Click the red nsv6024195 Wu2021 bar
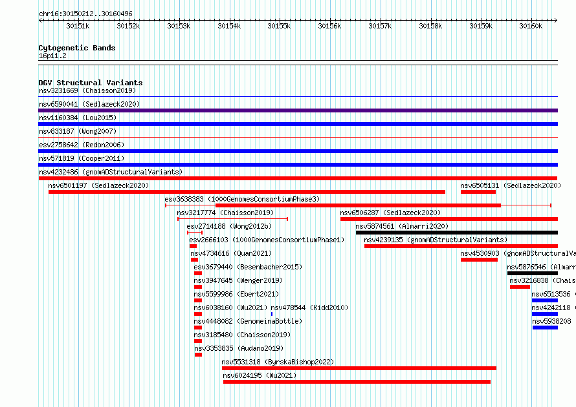This screenshot has width=576, height=407. 357,382
